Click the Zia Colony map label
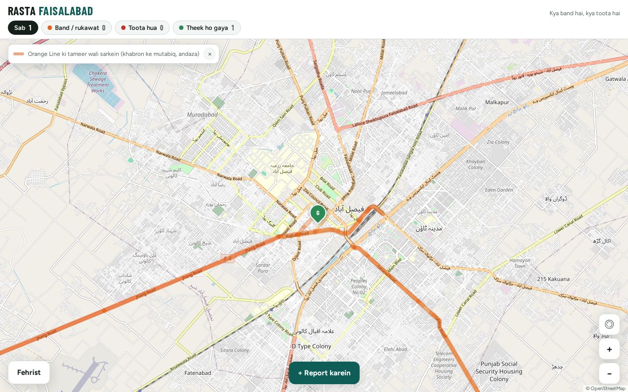 click(498, 142)
